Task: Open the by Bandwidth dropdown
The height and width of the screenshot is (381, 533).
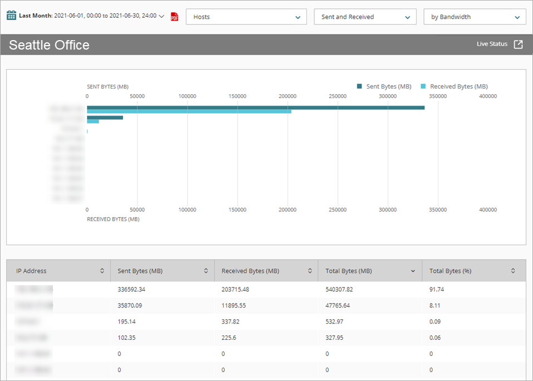Action: tap(475, 17)
